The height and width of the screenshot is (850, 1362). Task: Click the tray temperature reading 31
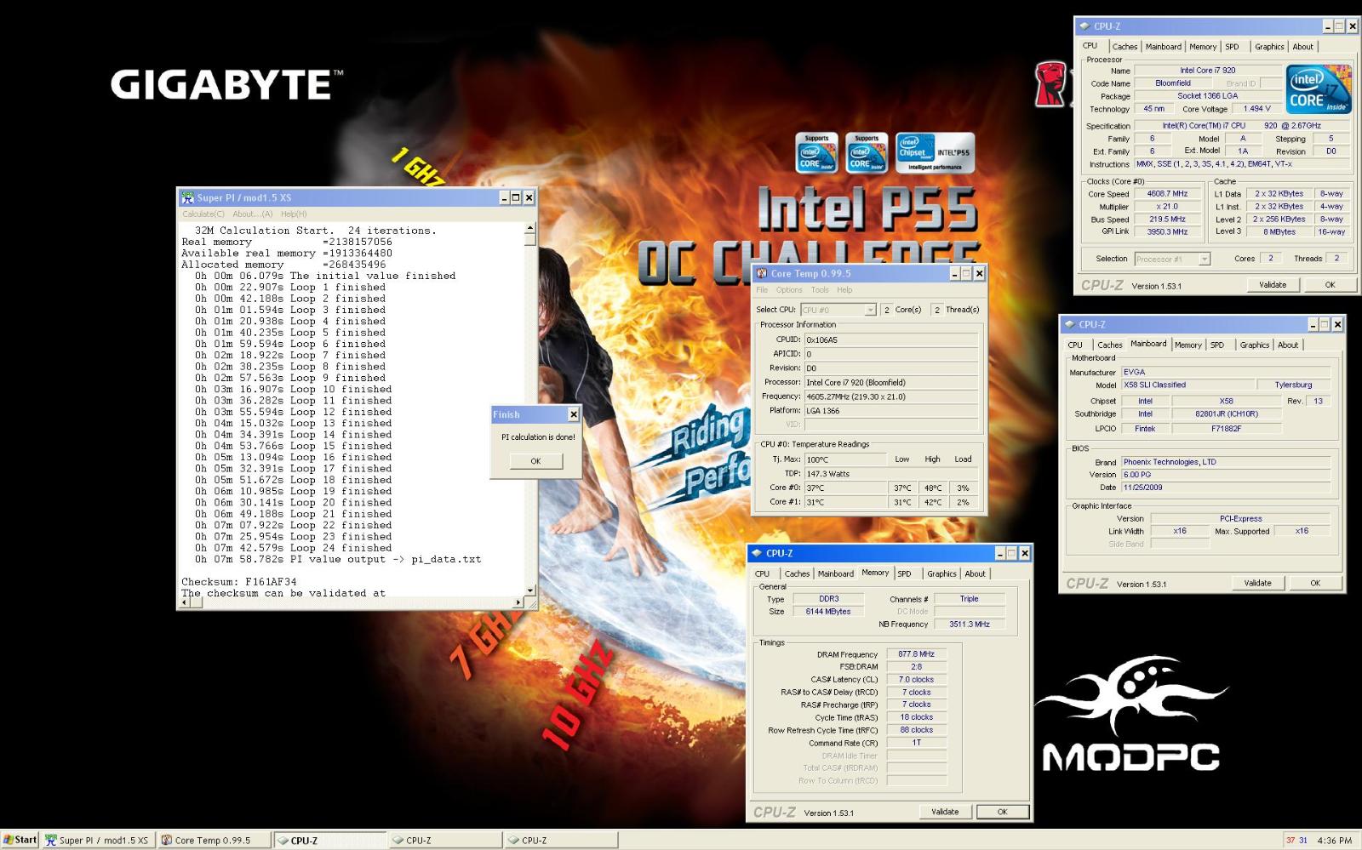(1303, 841)
